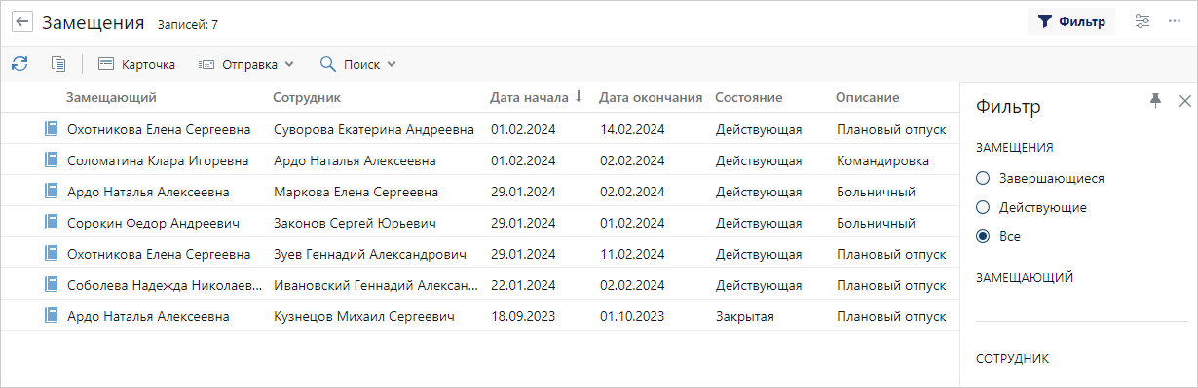This screenshot has height=388, width=1198.
Task: Click record icon for Сорокин Федор Андреевич
Action: coord(52,223)
